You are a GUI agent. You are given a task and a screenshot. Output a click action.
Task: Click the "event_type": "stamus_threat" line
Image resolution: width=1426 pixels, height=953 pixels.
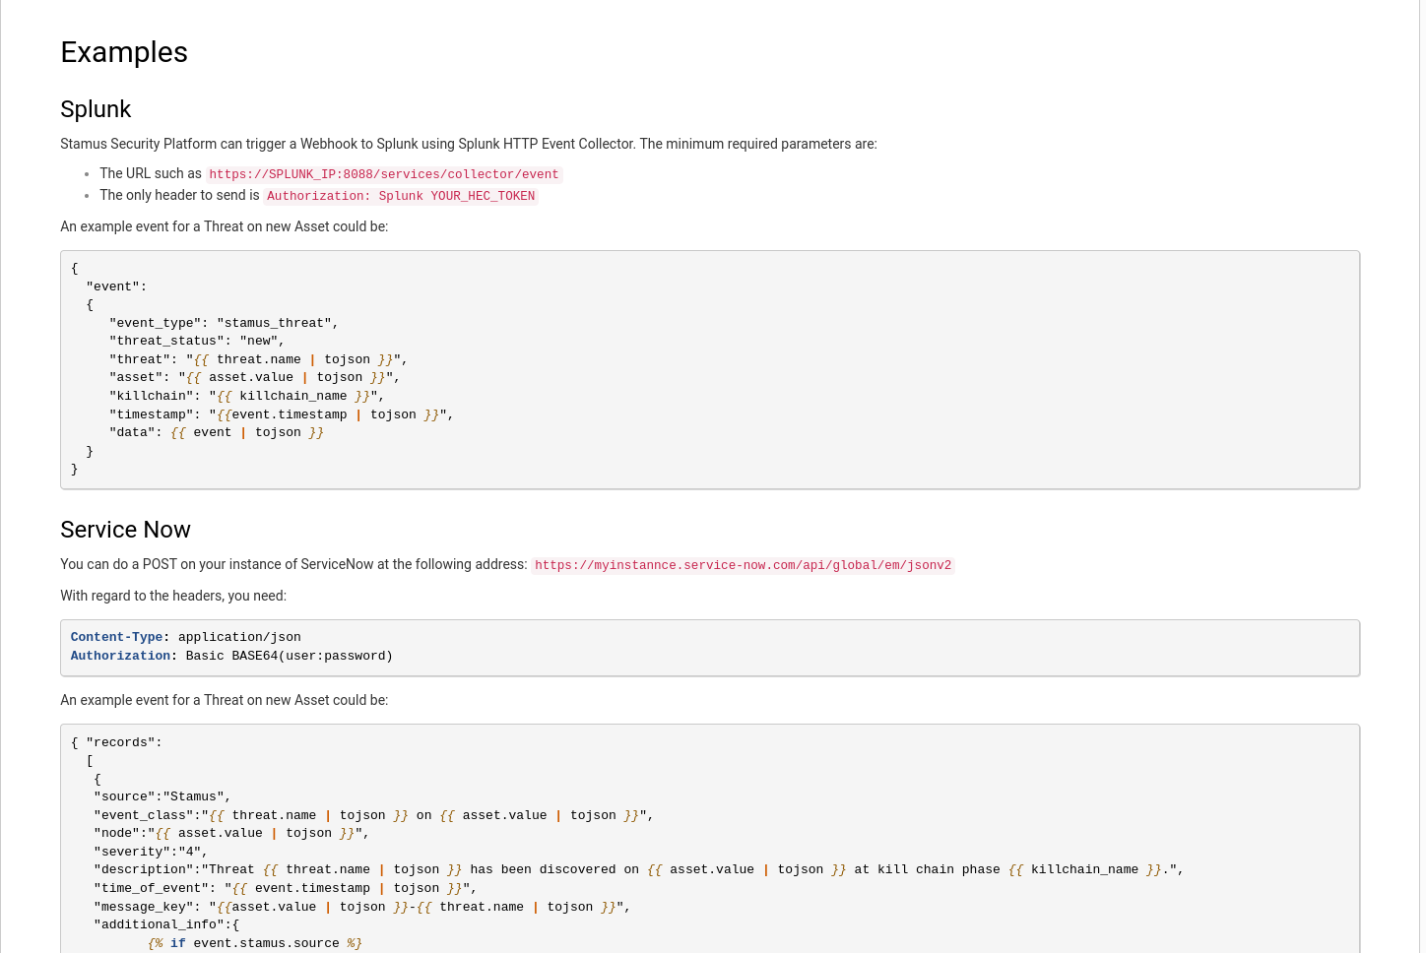[x=224, y=323]
